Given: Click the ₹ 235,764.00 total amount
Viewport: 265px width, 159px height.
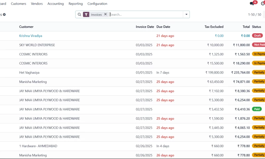Looking at the screenshot, I should click(241, 73).
